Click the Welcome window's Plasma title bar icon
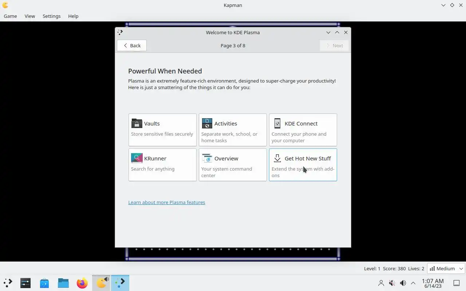The height and width of the screenshot is (291, 466). (120, 32)
